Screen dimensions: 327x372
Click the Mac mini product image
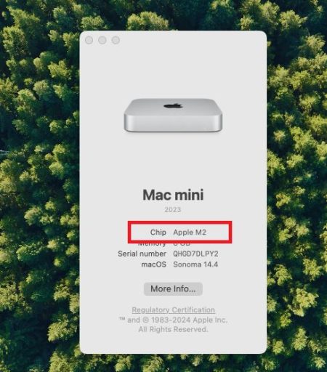173,116
